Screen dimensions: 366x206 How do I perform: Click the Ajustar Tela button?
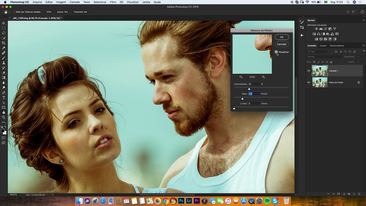[62, 12]
